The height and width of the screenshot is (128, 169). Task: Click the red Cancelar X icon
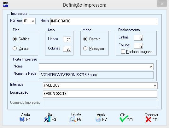tap(148, 119)
